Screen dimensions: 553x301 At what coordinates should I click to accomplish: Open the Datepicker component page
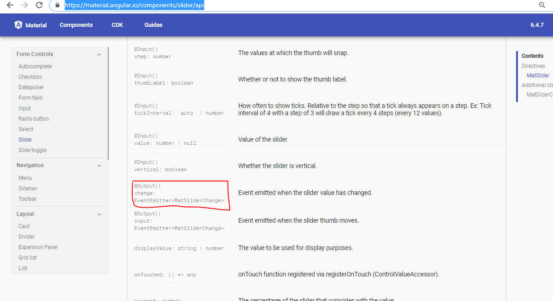pos(32,87)
